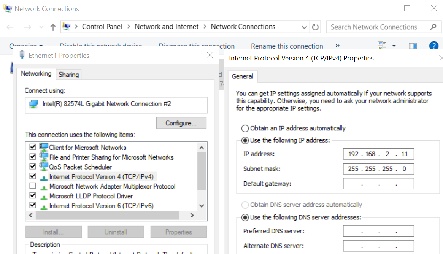Close the Ethernet1 Properties dialog
Viewport: 443px width, 254px height.
[x=210, y=55]
